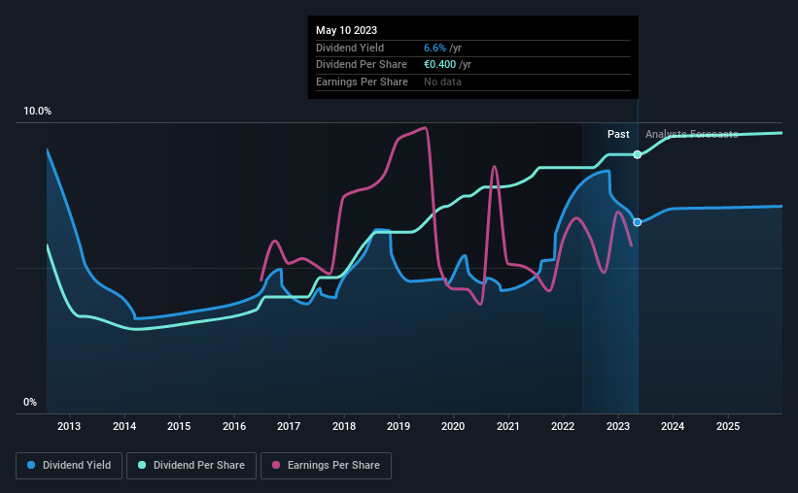
Task: Toggle the Earnings Per Share legend button
Action: [326, 466]
